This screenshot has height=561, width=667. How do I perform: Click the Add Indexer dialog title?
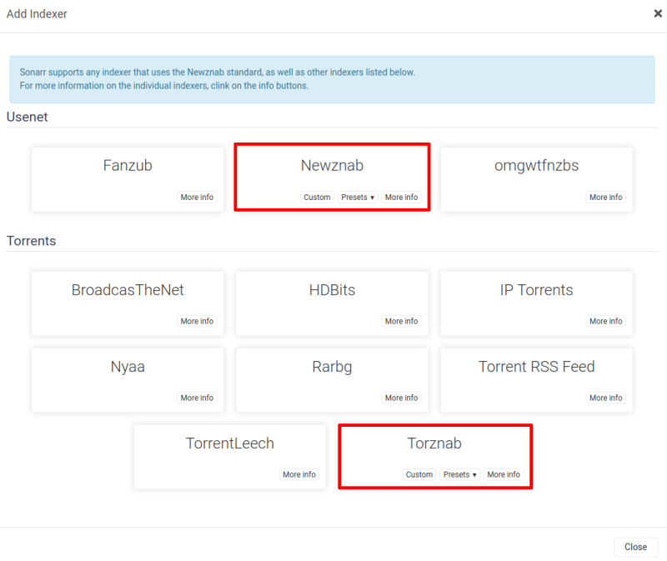[x=37, y=14]
